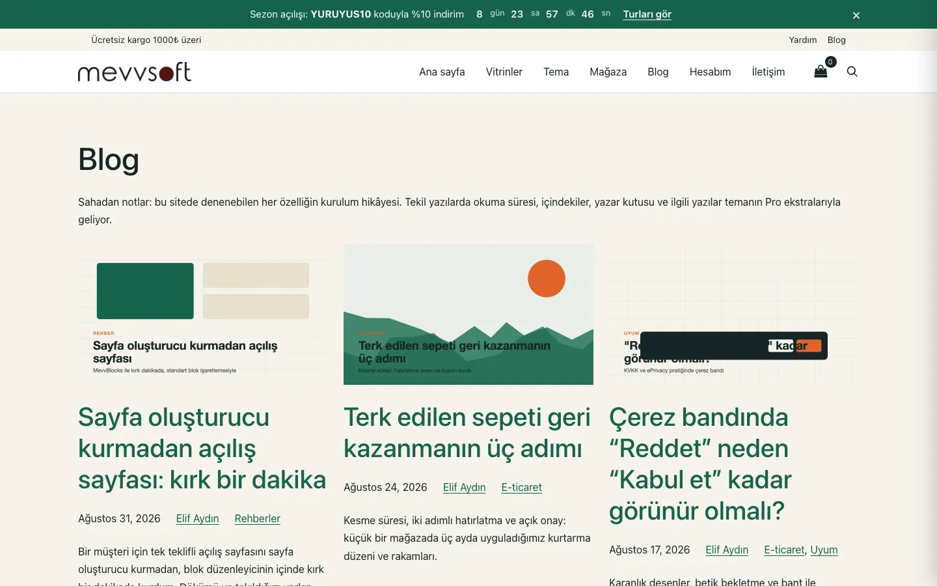This screenshot has height=586, width=937.
Task: Open the mountain thumbnail of the Terk edilen sepeti post
Action: point(468,314)
